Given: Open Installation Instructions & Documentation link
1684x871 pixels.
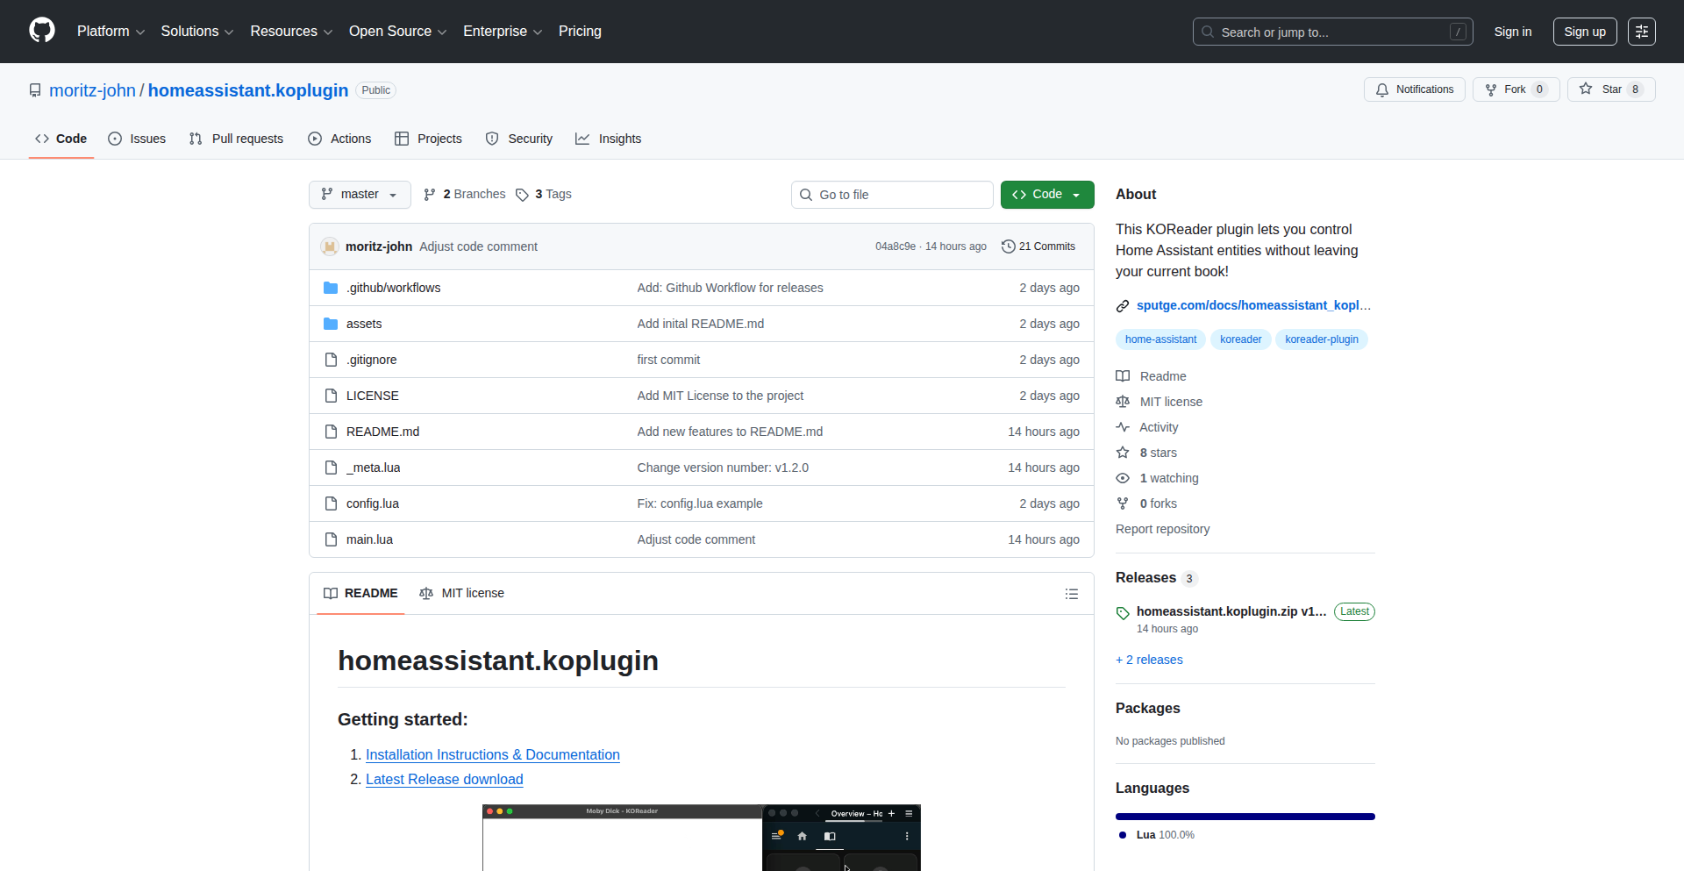Looking at the screenshot, I should click(x=492, y=754).
